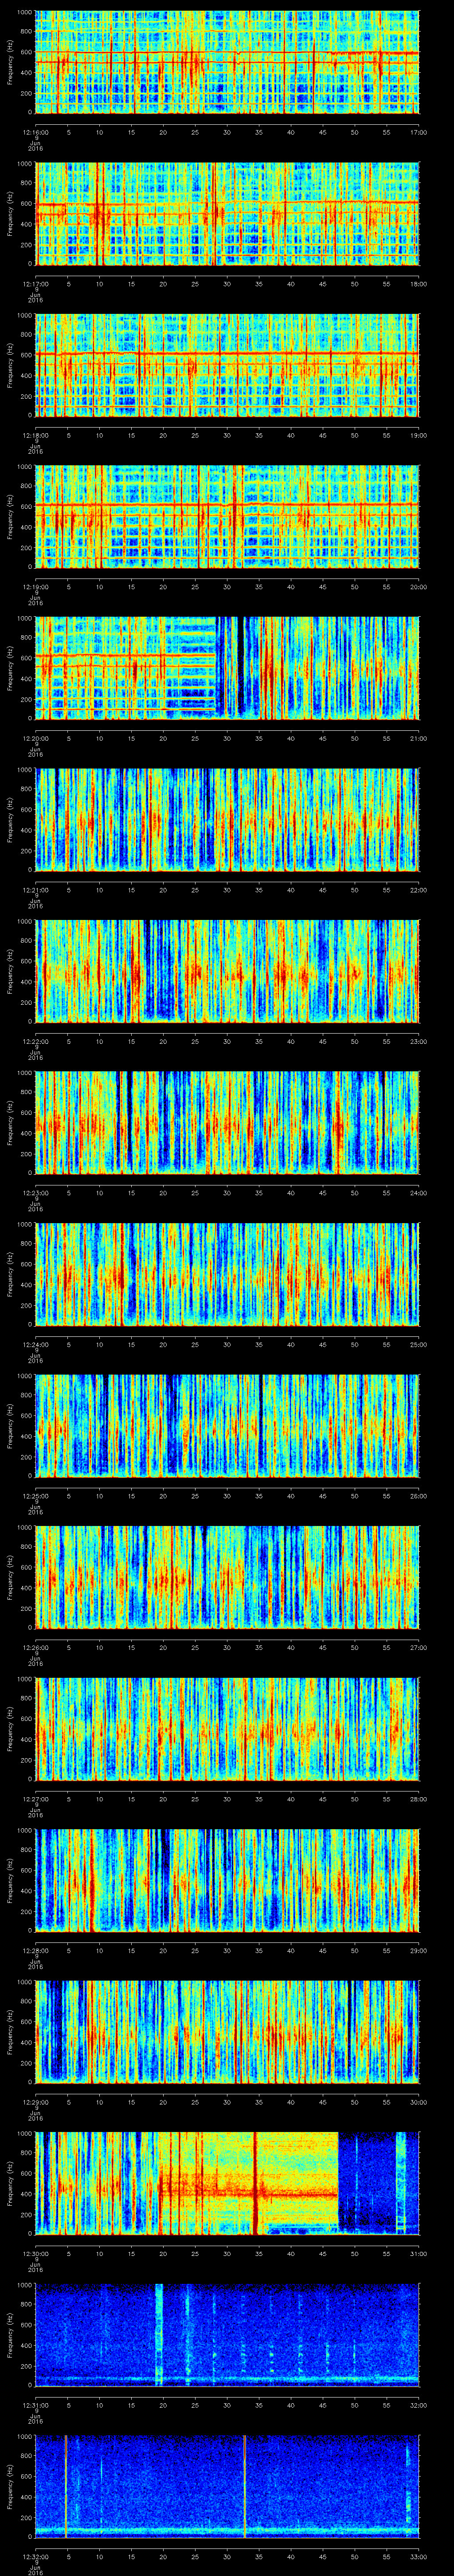Click the spectrogram panel starting at 12:24:00
Image resolution: width=454 pixels, height=2576 pixels.
tap(227, 1274)
